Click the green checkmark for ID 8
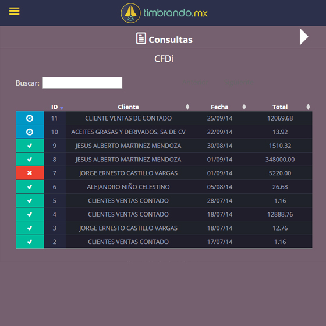Screen dimensions: 326x326 click(30, 160)
